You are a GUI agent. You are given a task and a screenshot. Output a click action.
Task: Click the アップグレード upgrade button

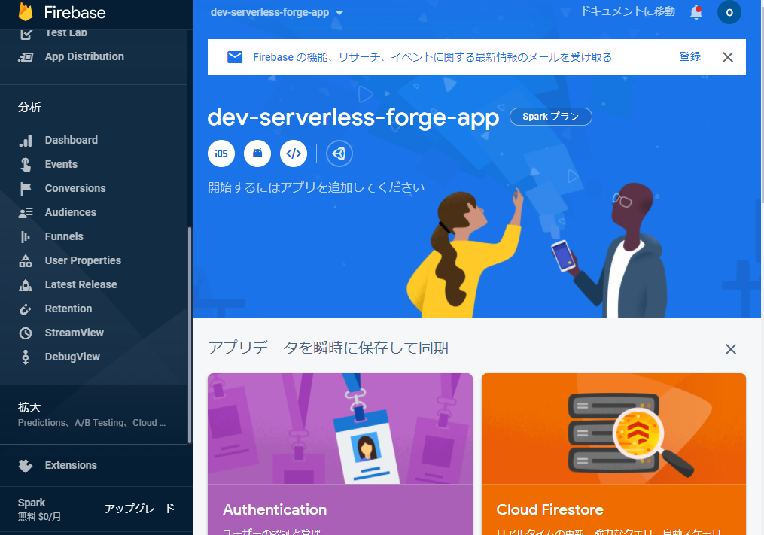[139, 509]
